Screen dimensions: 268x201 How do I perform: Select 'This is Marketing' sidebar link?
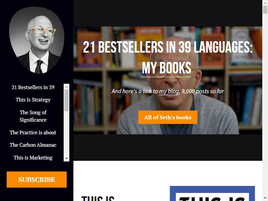tap(33, 157)
